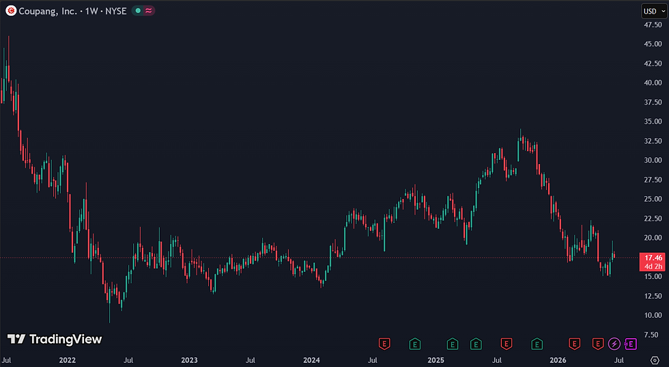669x367 pixels.
Task: Click the 15.00 price scale label
Action: coord(653,276)
